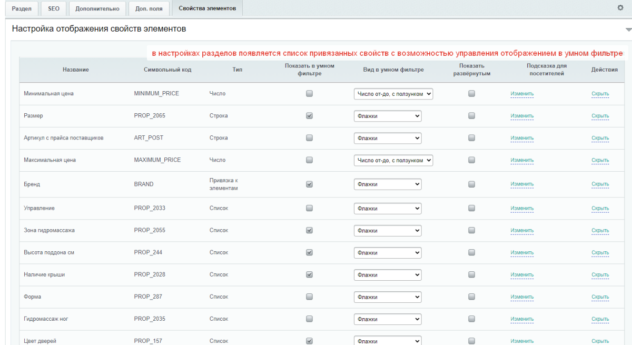The height and width of the screenshot is (345, 632).
Task: Enable expanded view for Управление
Action: click(x=471, y=209)
